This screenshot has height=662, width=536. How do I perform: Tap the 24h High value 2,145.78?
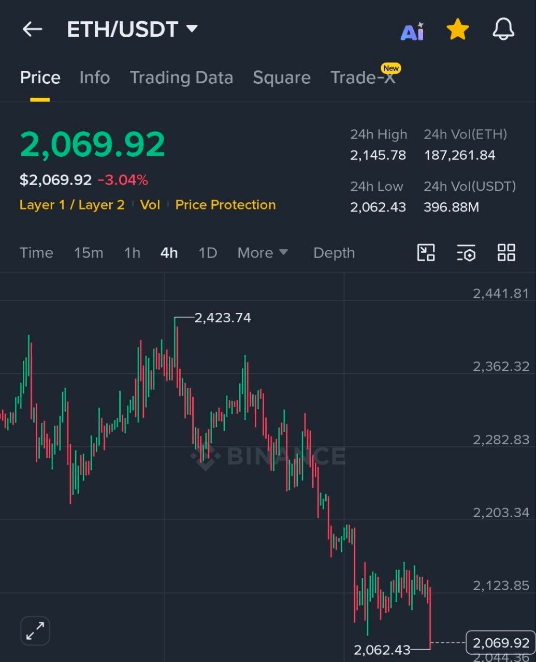point(378,155)
